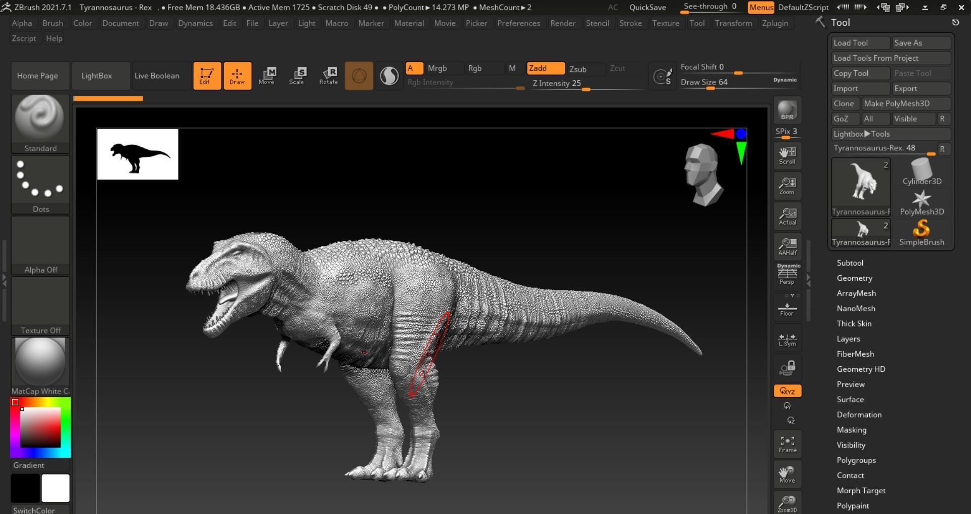The width and height of the screenshot is (971, 514).
Task: Toggle Persp perspective view
Action: pyautogui.click(x=787, y=275)
